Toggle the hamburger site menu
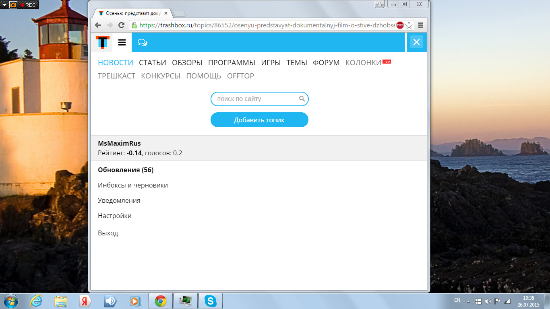 (x=122, y=42)
